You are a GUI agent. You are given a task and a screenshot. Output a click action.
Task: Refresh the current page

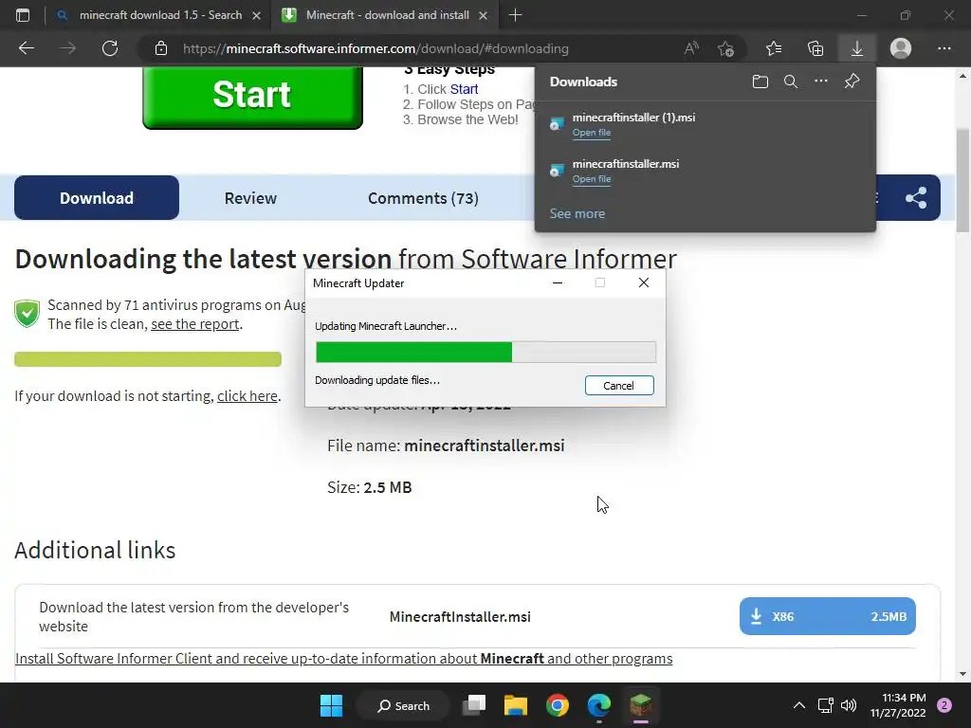[x=110, y=48]
